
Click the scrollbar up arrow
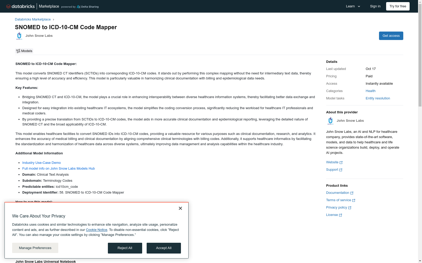click(x=420, y=2)
